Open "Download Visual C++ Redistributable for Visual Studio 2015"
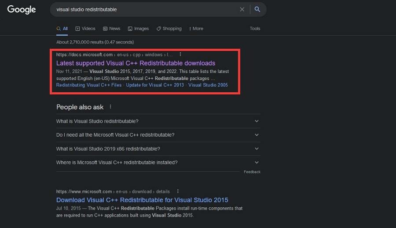This screenshot has height=228, width=396. 142,200
